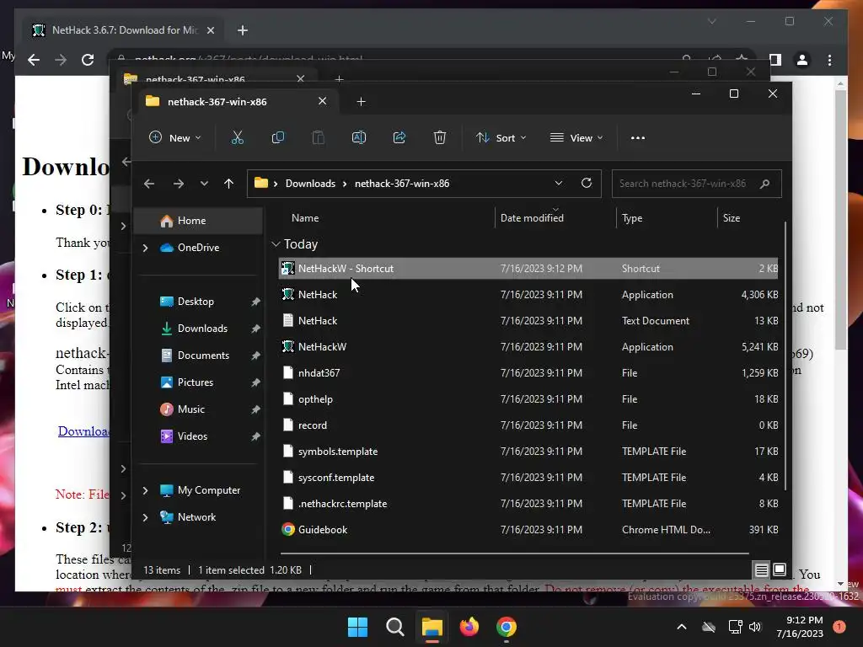This screenshot has height=647, width=863.
Task: Select the Guidebook Chrome HTML icon
Action: (x=288, y=530)
